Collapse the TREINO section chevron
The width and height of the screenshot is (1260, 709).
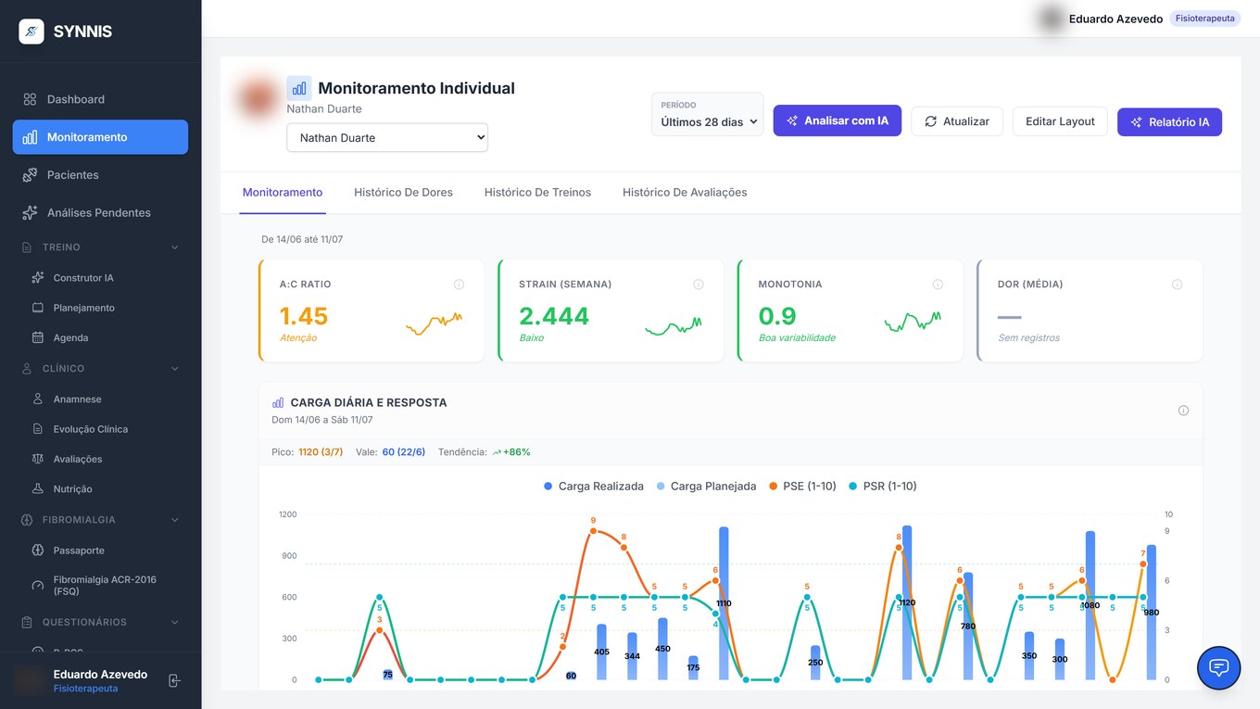(175, 247)
